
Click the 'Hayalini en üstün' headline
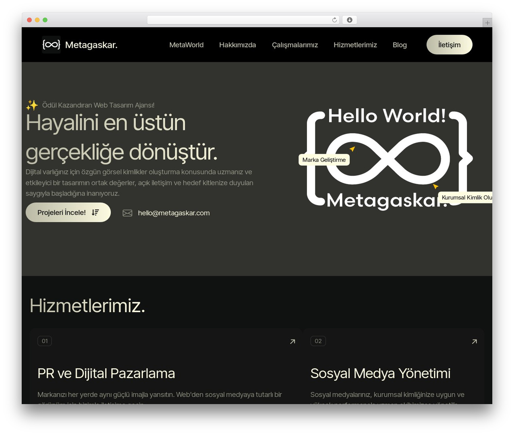coord(106,123)
